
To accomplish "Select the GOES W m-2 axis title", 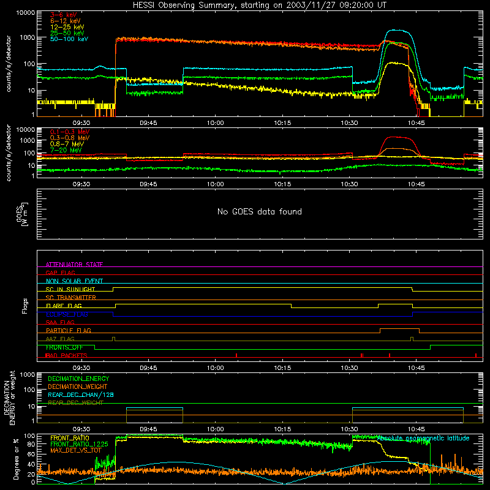I will pyautogui.click(x=22, y=214).
